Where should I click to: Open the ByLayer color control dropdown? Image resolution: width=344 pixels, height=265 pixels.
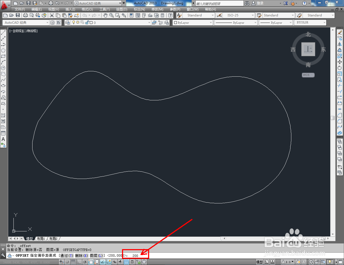pyautogui.click(x=193, y=23)
